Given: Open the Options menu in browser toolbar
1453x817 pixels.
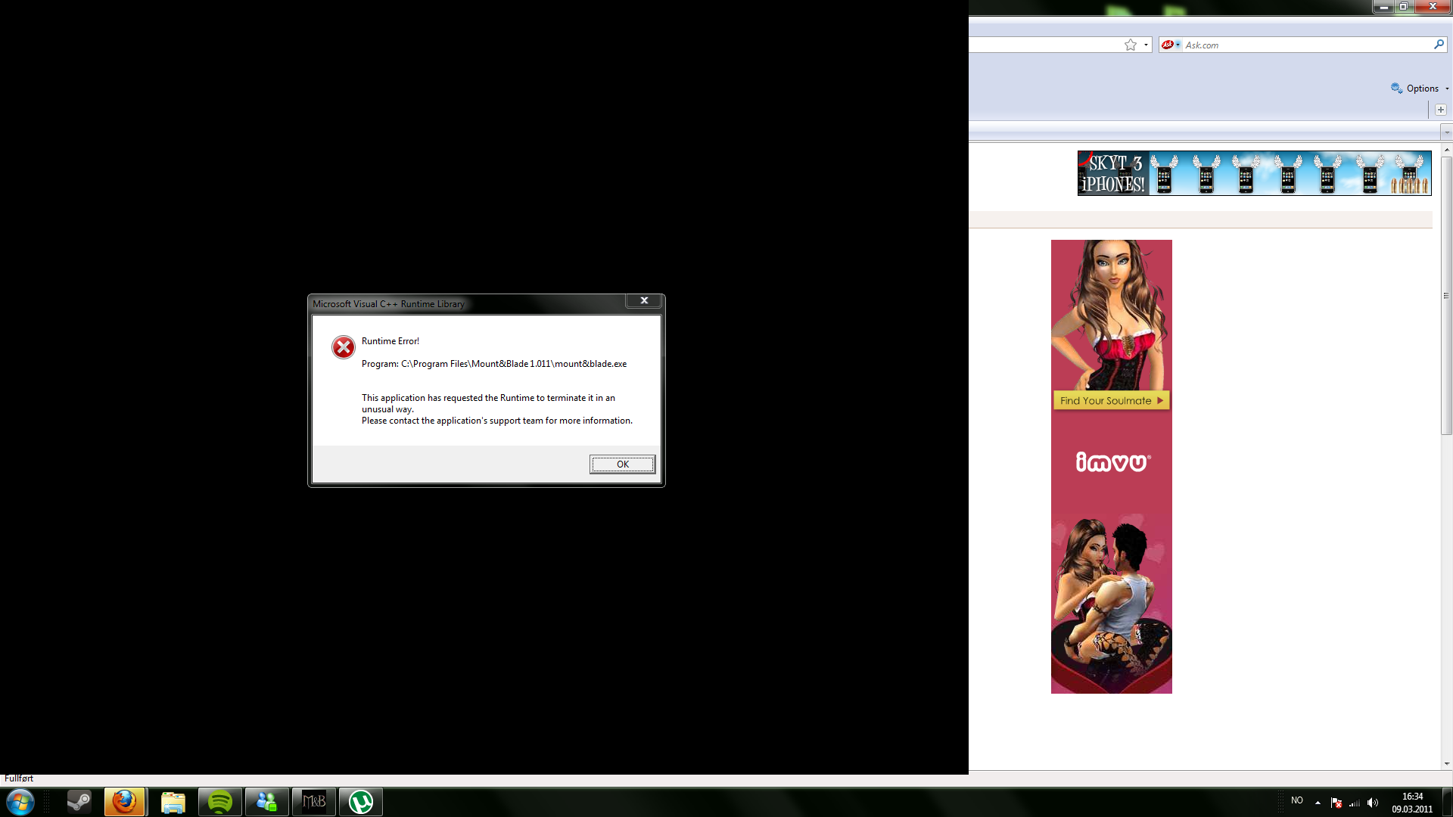Looking at the screenshot, I should (x=1420, y=89).
